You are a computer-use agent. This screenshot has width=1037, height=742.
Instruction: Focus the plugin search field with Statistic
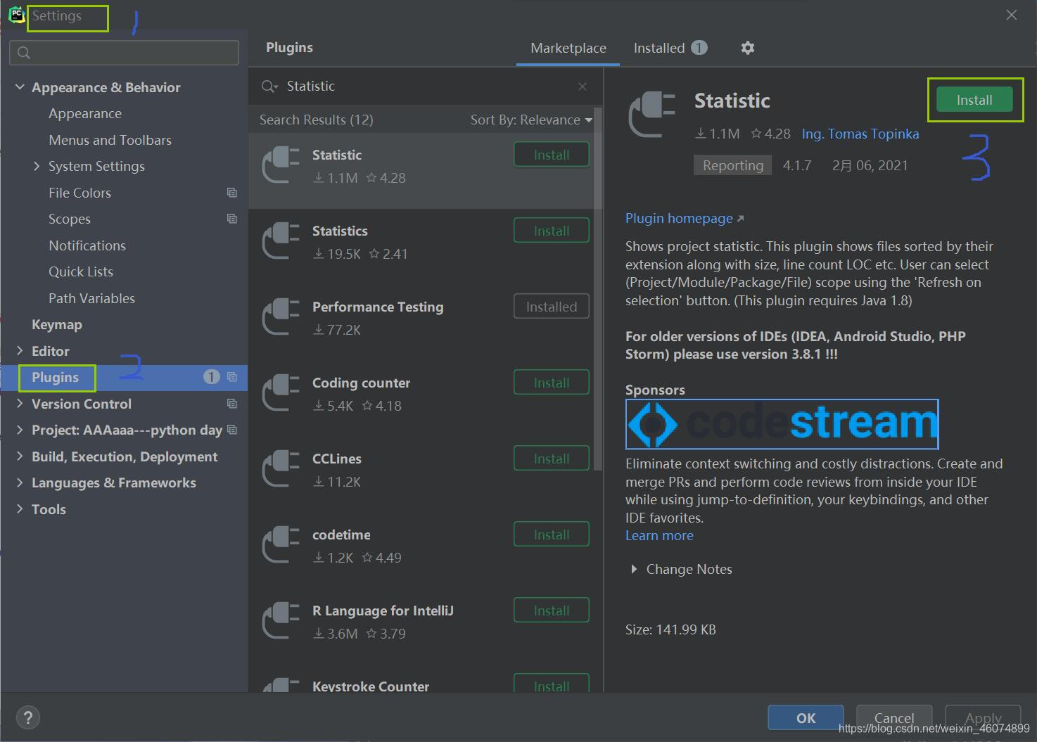[425, 87]
